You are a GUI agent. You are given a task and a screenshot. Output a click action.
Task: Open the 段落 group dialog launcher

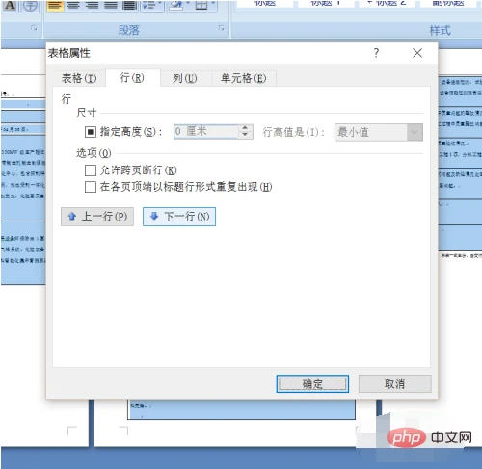pos(222,28)
